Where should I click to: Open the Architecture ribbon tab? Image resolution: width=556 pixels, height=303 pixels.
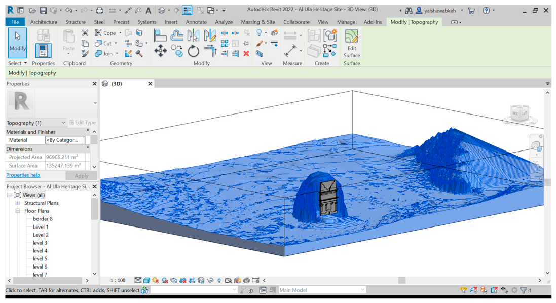point(44,22)
